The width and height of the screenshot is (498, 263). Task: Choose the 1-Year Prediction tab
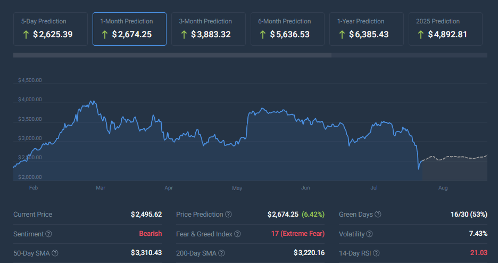[x=366, y=29]
